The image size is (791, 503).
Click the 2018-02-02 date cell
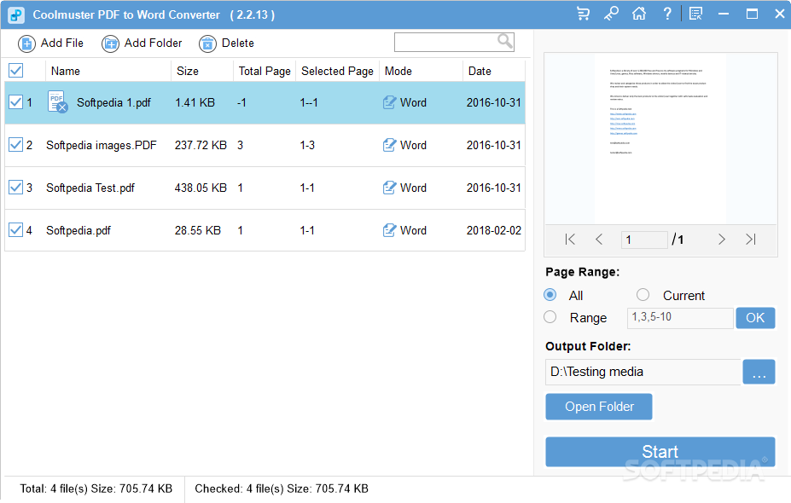coord(494,230)
